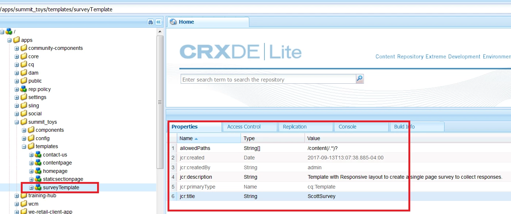Viewport: 511px width, 214px height.
Task: Click the dam folder icon
Action: [x=24, y=73]
